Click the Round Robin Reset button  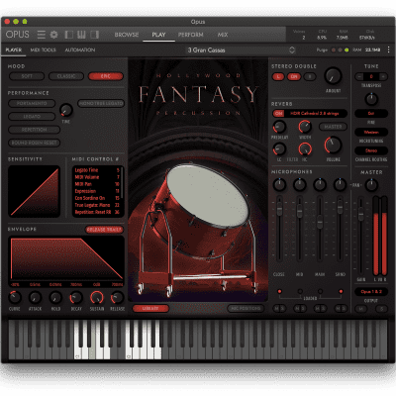tap(35, 143)
